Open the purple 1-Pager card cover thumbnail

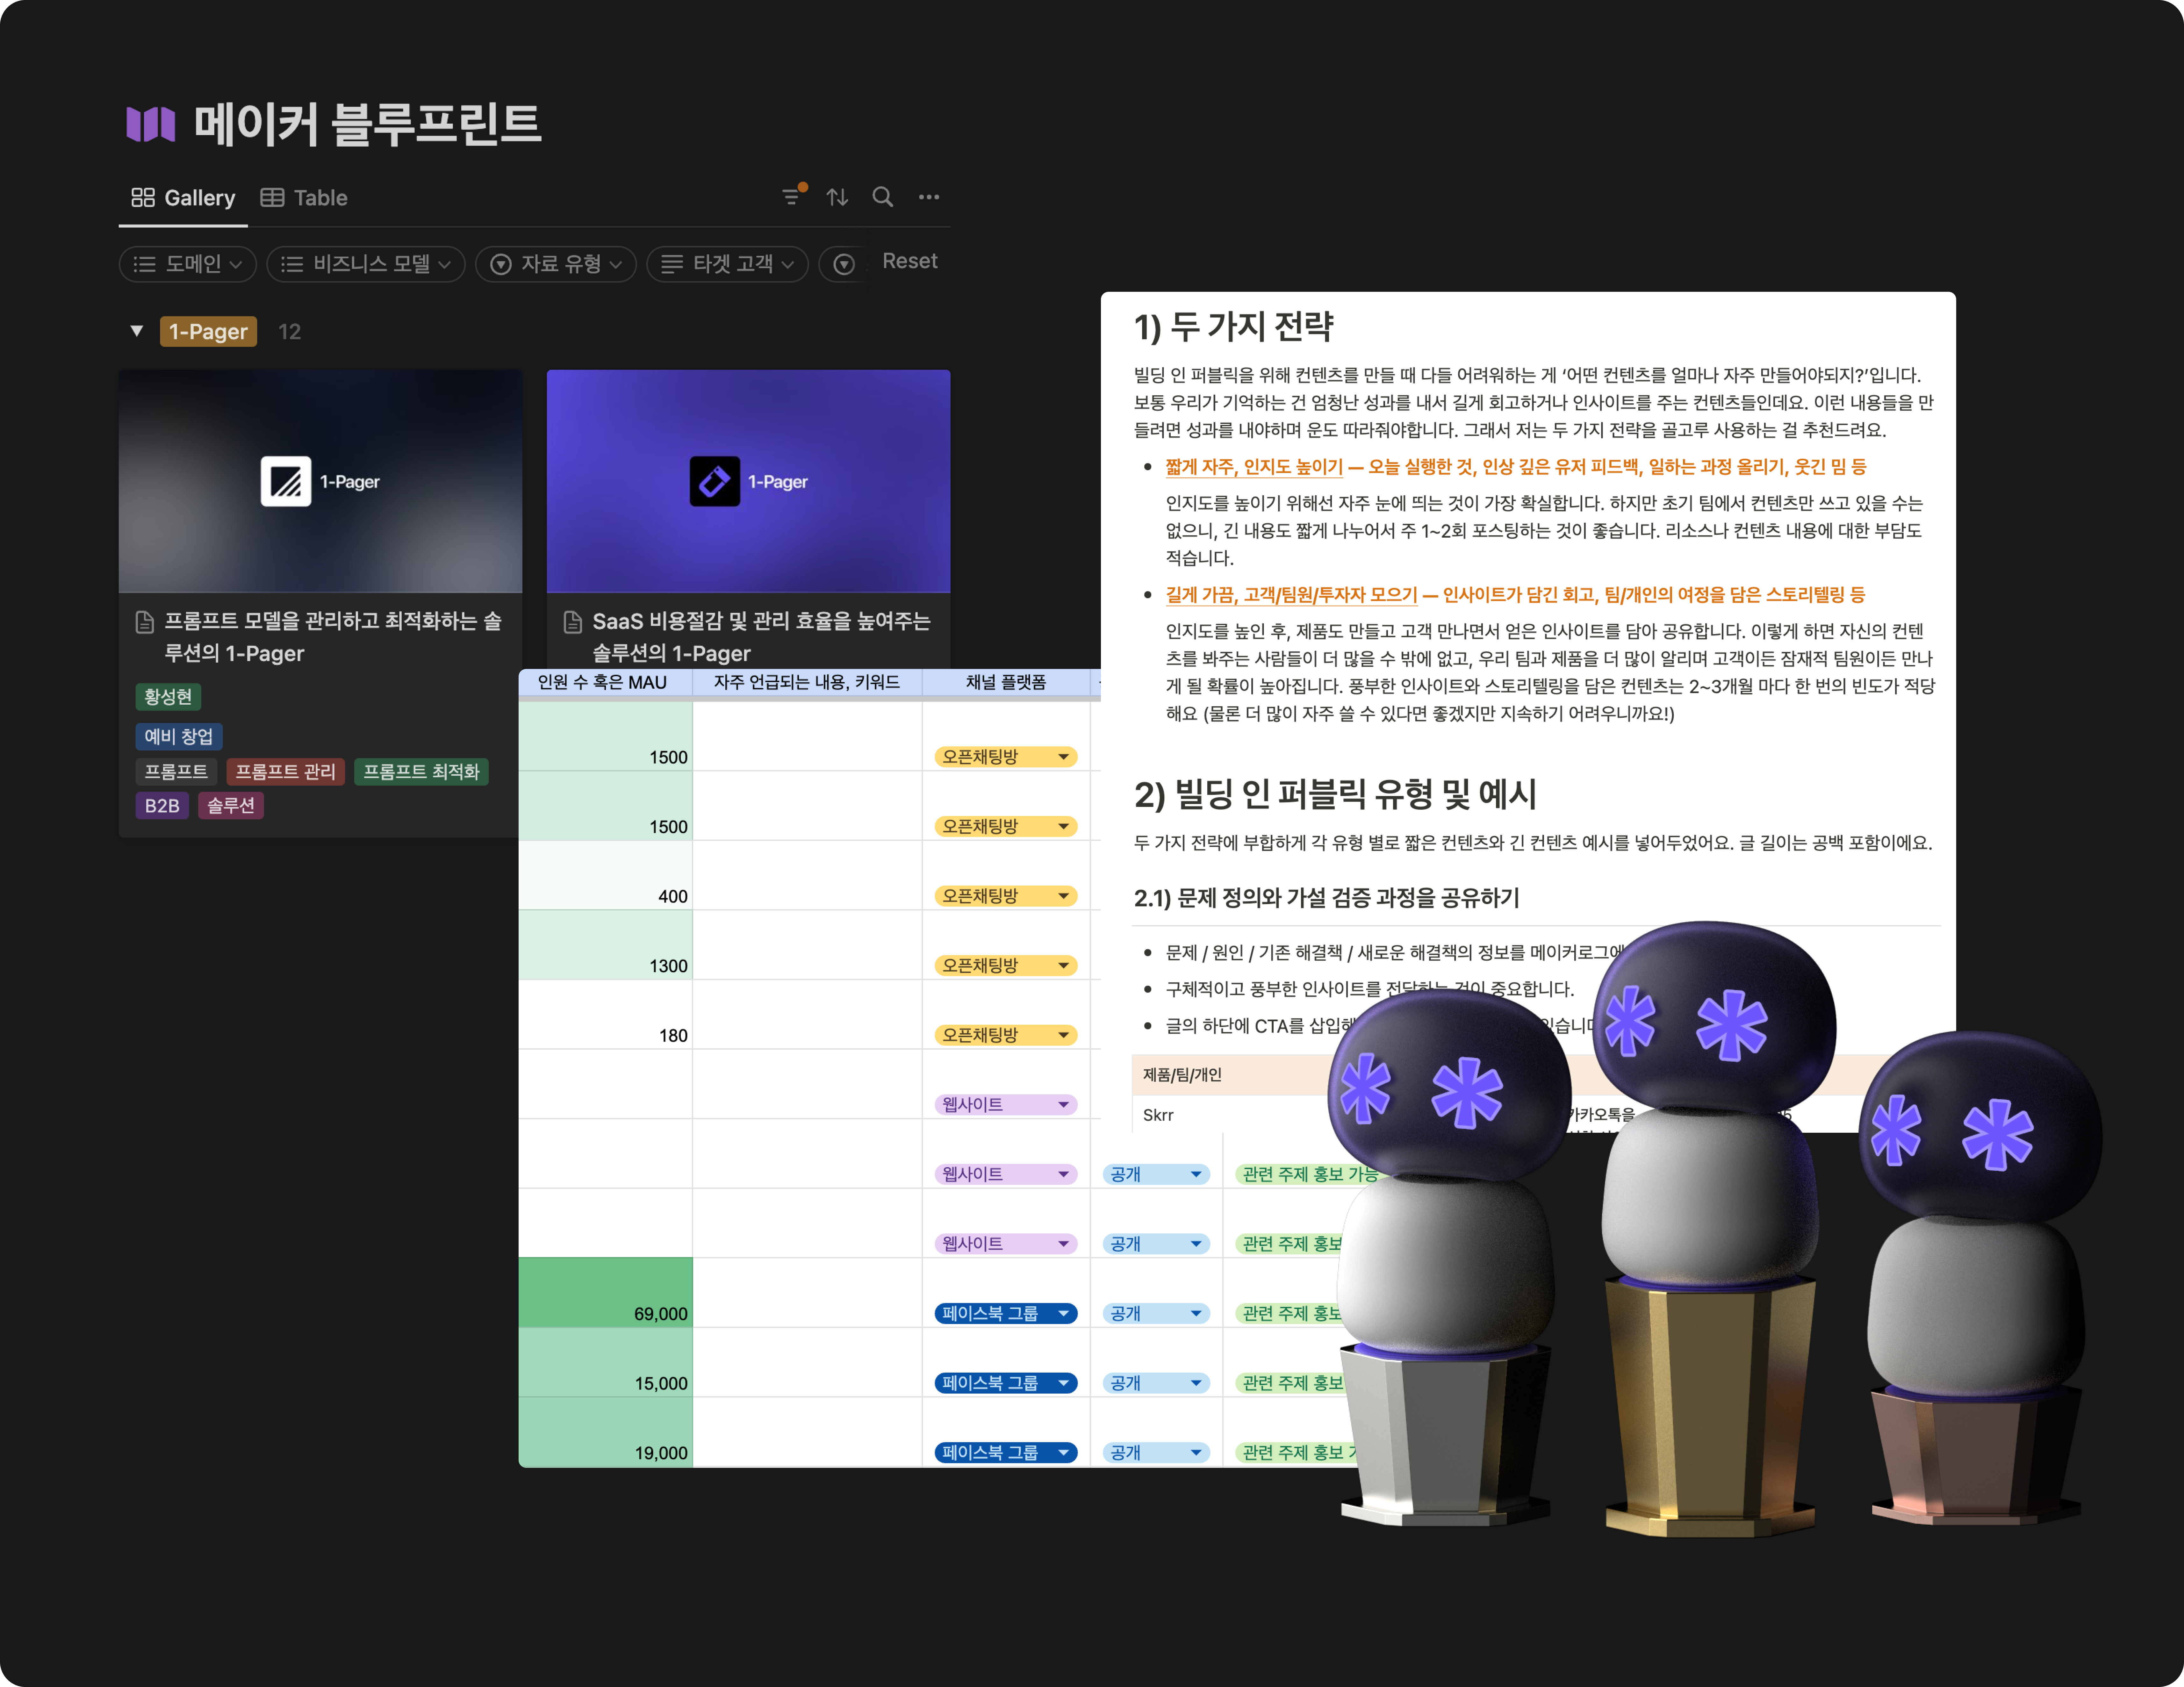click(x=748, y=481)
